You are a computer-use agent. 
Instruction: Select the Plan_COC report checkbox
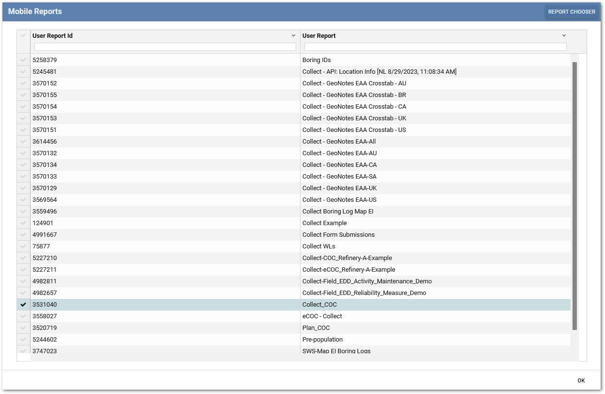23,328
